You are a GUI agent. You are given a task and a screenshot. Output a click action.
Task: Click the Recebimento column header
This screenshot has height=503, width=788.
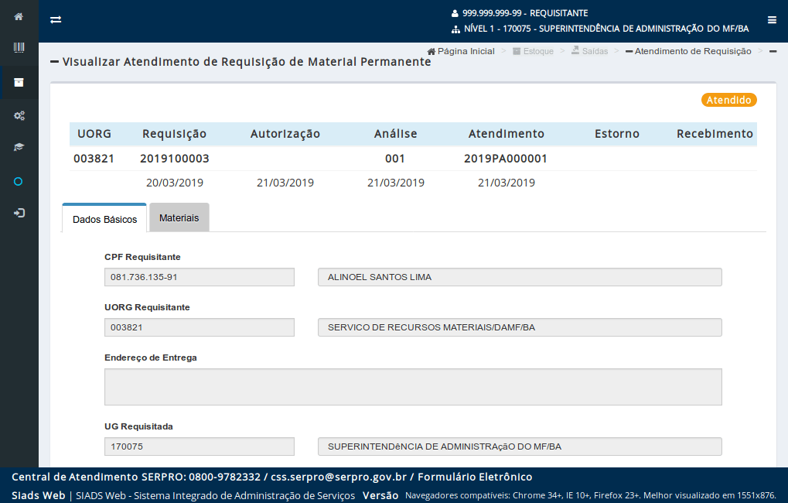pyautogui.click(x=714, y=134)
